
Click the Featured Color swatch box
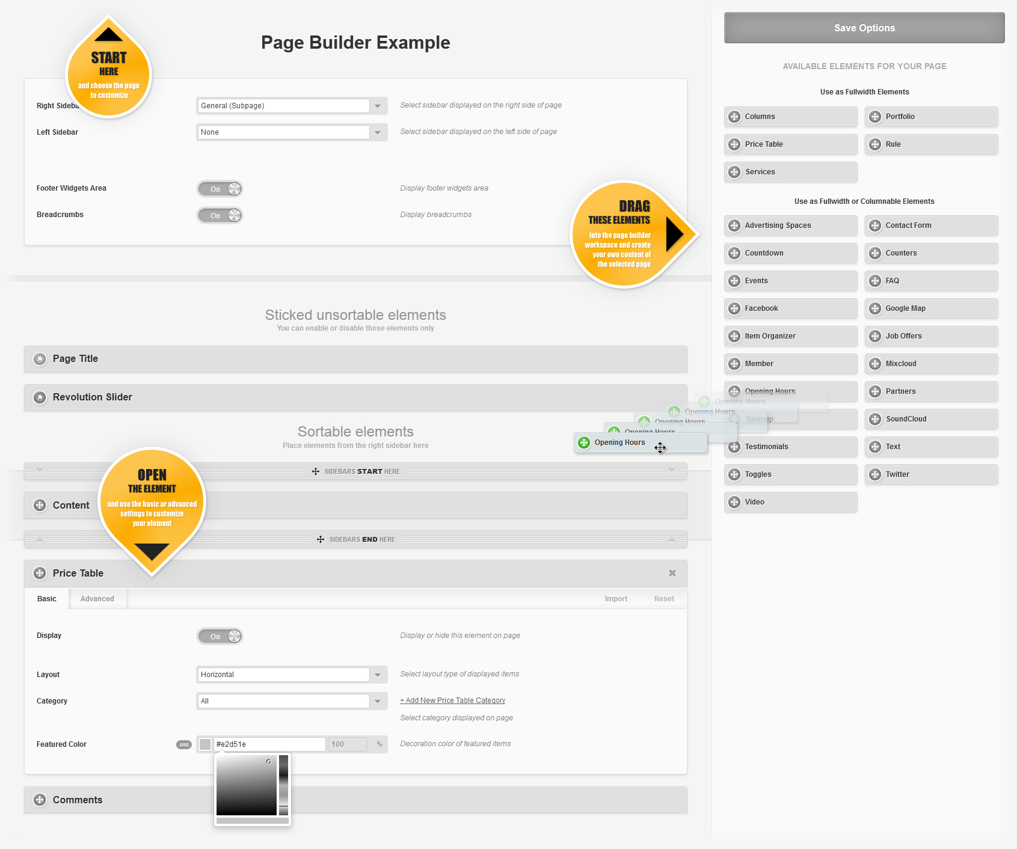pyautogui.click(x=205, y=744)
